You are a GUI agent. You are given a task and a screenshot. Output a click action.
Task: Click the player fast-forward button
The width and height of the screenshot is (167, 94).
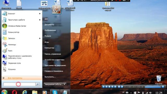115,87
